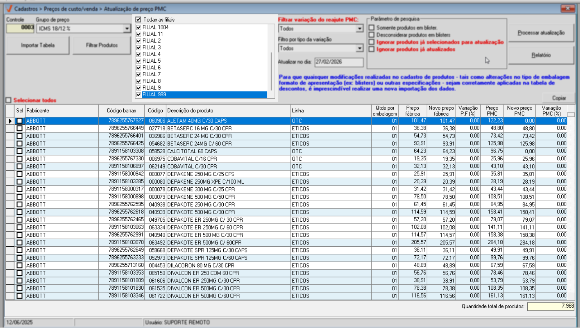
Task: Open the Relatório button
Action: tap(541, 55)
